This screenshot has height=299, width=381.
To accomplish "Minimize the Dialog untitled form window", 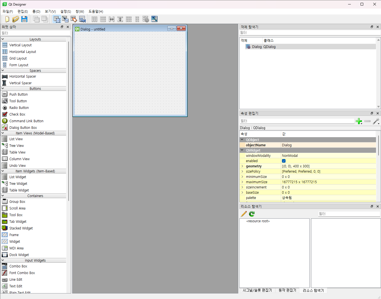I will [172, 28].
